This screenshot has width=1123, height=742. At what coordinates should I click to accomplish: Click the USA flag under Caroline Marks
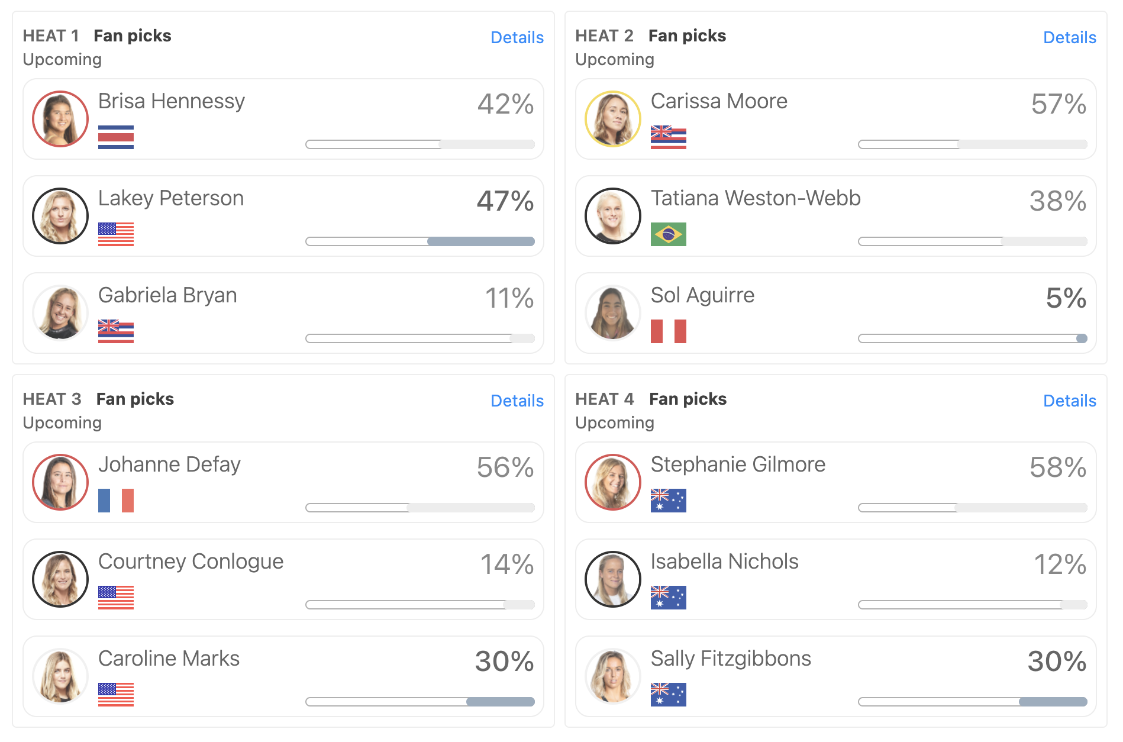pos(116,695)
